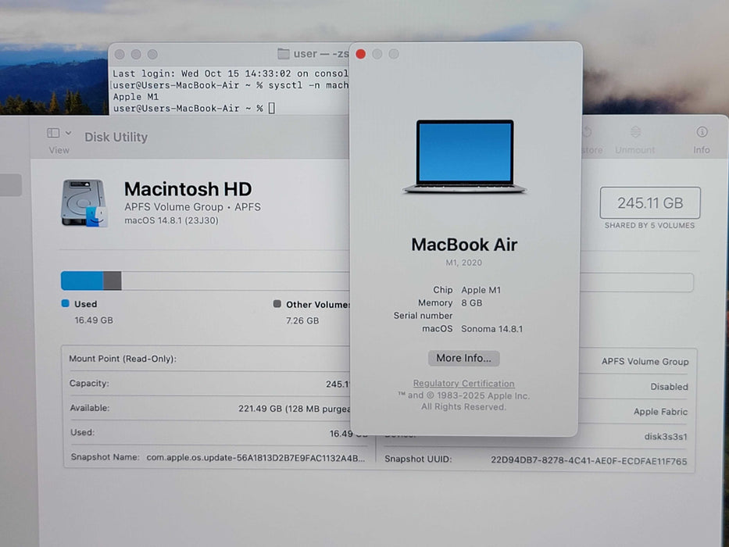Click the blue Used legend swatch
The width and height of the screenshot is (729, 547).
66,304
